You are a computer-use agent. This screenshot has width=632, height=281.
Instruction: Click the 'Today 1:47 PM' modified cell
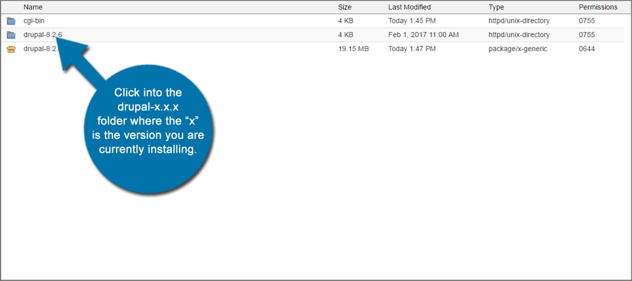point(412,49)
